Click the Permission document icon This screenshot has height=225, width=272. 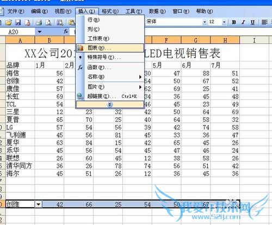[27, 22]
